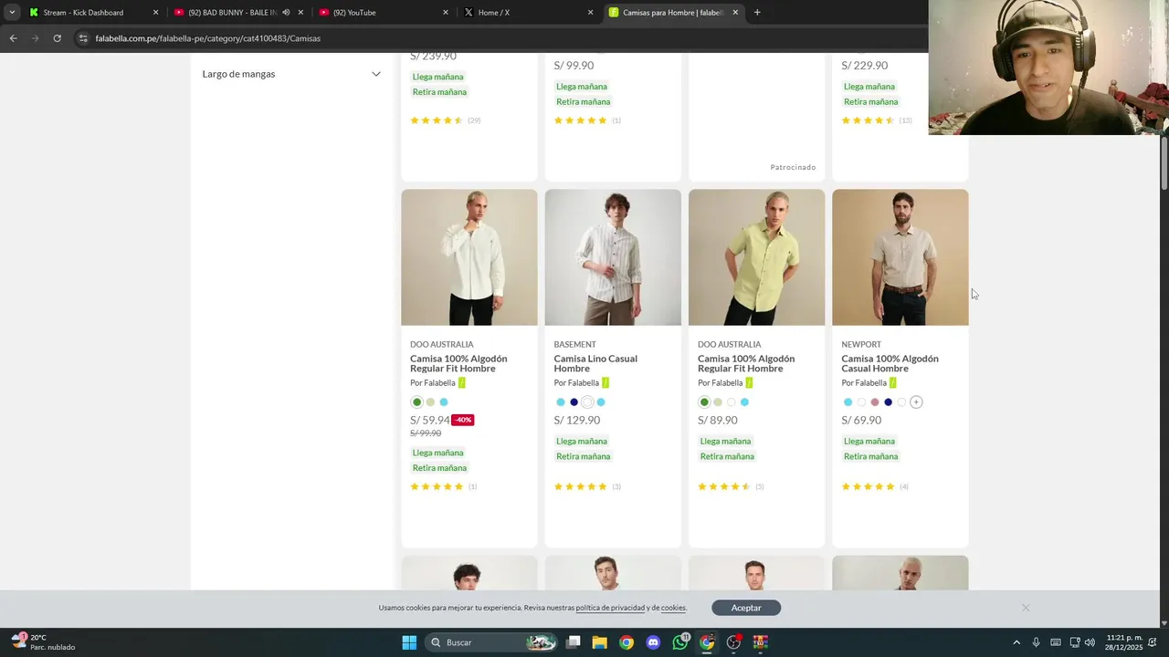Click the S/ 129.90 Basement price

(x=577, y=420)
